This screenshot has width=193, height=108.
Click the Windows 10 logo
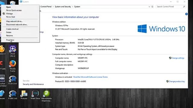(x=161, y=29)
